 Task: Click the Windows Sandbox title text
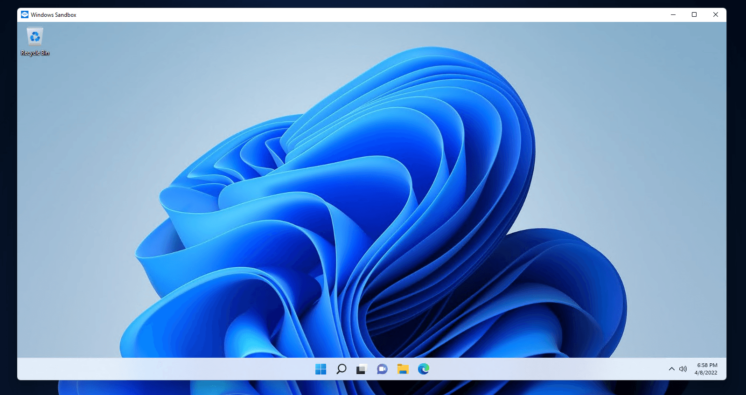[x=54, y=15]
